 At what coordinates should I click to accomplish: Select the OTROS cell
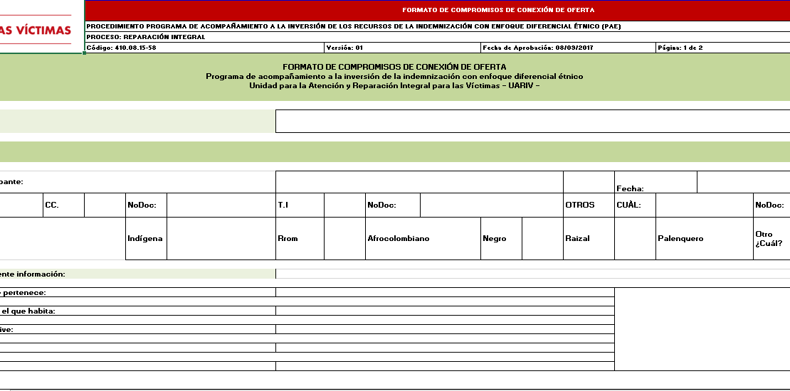point(589,205)
